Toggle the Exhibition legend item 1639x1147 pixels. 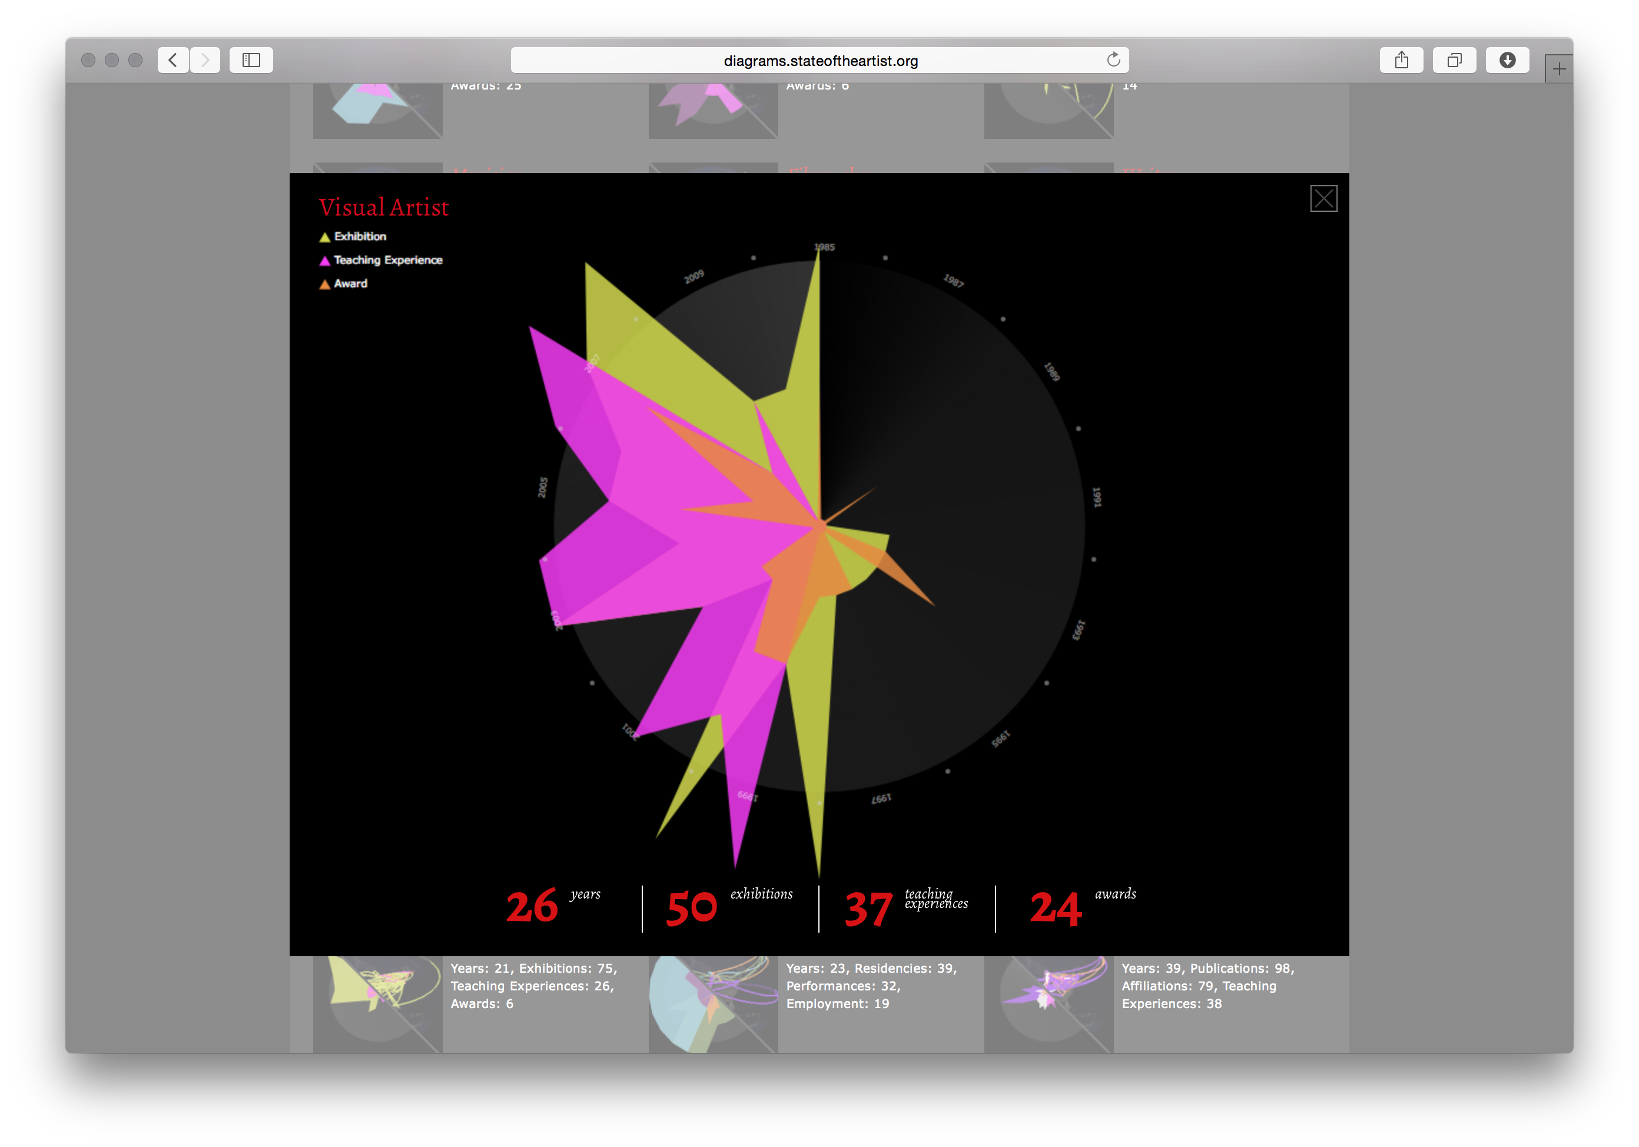point(360,236)
